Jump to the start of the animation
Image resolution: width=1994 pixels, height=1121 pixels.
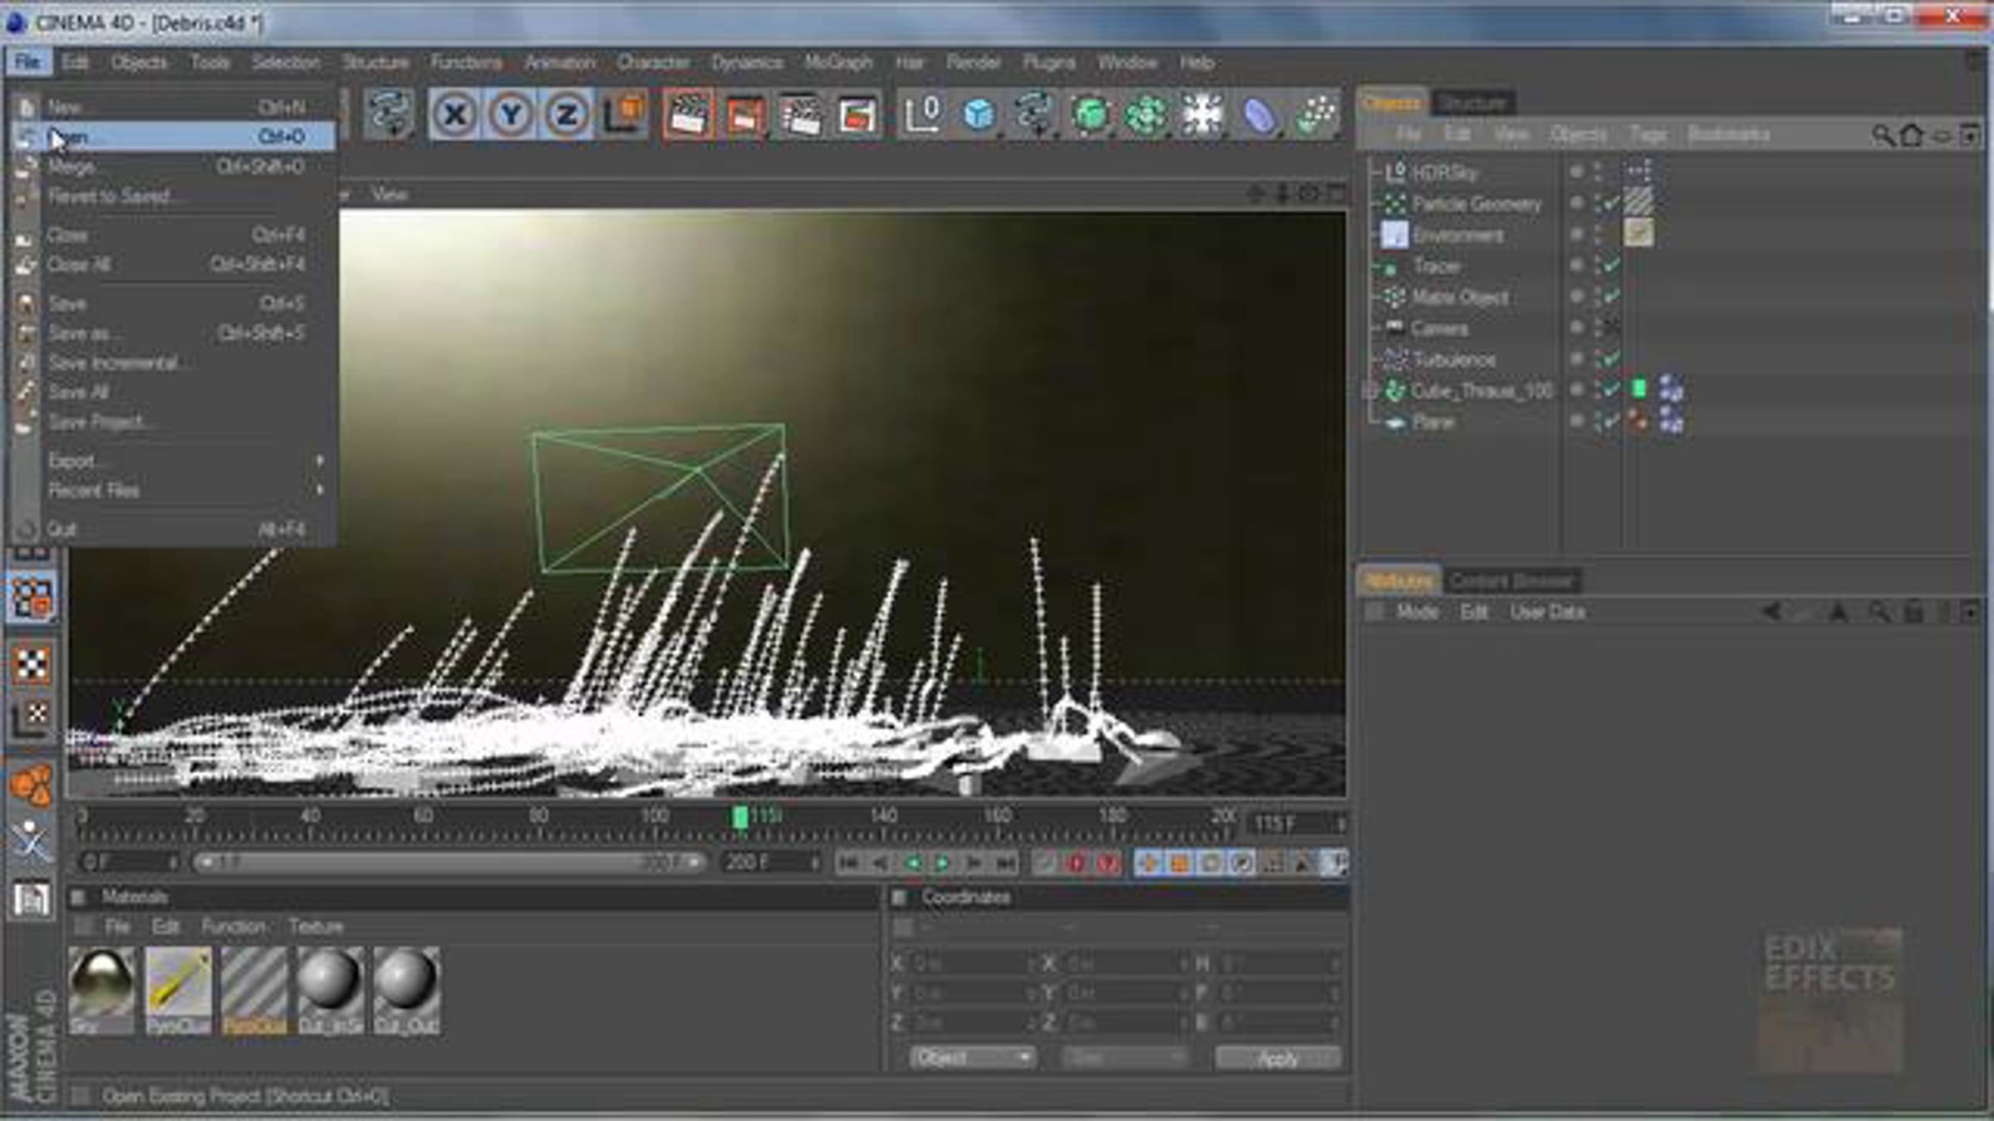pos(848,864)
